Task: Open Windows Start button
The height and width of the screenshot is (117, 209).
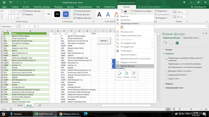Action: click(x=4, y=114)
